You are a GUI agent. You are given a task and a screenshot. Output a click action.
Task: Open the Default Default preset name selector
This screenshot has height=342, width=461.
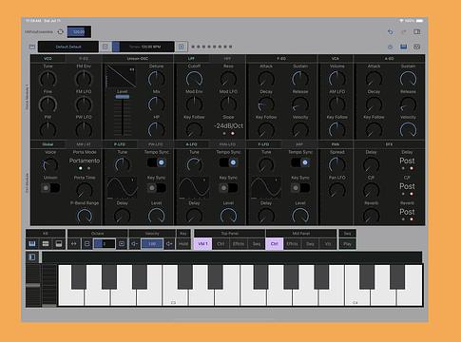pos(68,47)
